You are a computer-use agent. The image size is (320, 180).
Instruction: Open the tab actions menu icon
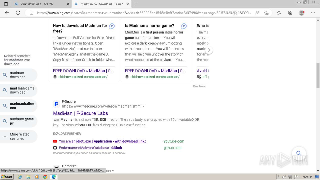coord(6,4)
